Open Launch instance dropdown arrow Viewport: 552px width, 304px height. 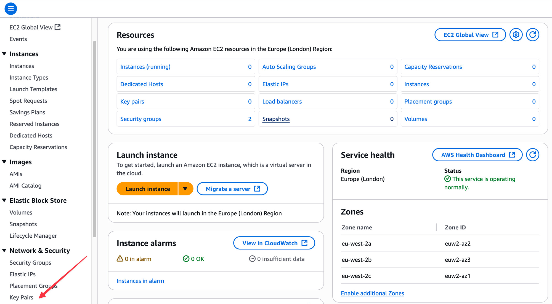tap(185, 189)
